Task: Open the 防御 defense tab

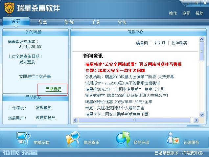Action: tap(69, 22)
